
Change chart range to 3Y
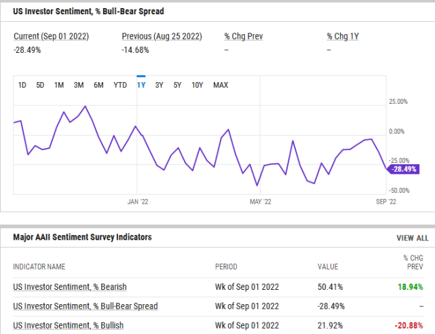point(159,85)
